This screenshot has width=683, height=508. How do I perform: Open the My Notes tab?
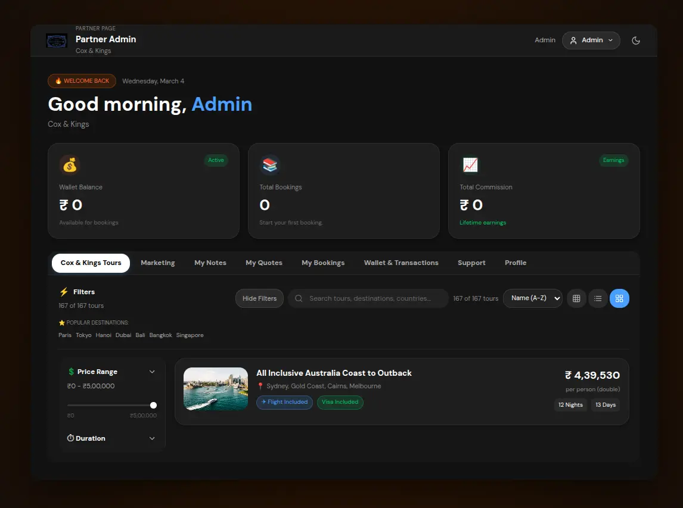(x=210, y=263)
